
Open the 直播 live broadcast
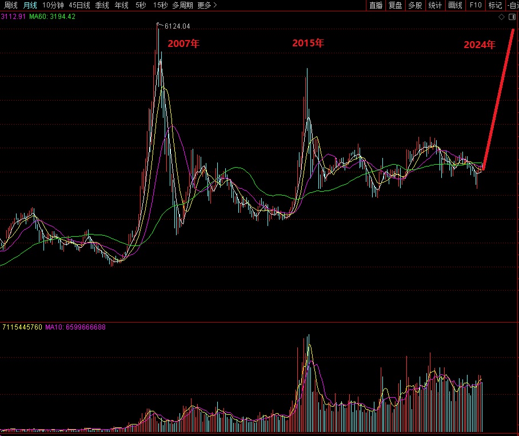click(376, 5)
